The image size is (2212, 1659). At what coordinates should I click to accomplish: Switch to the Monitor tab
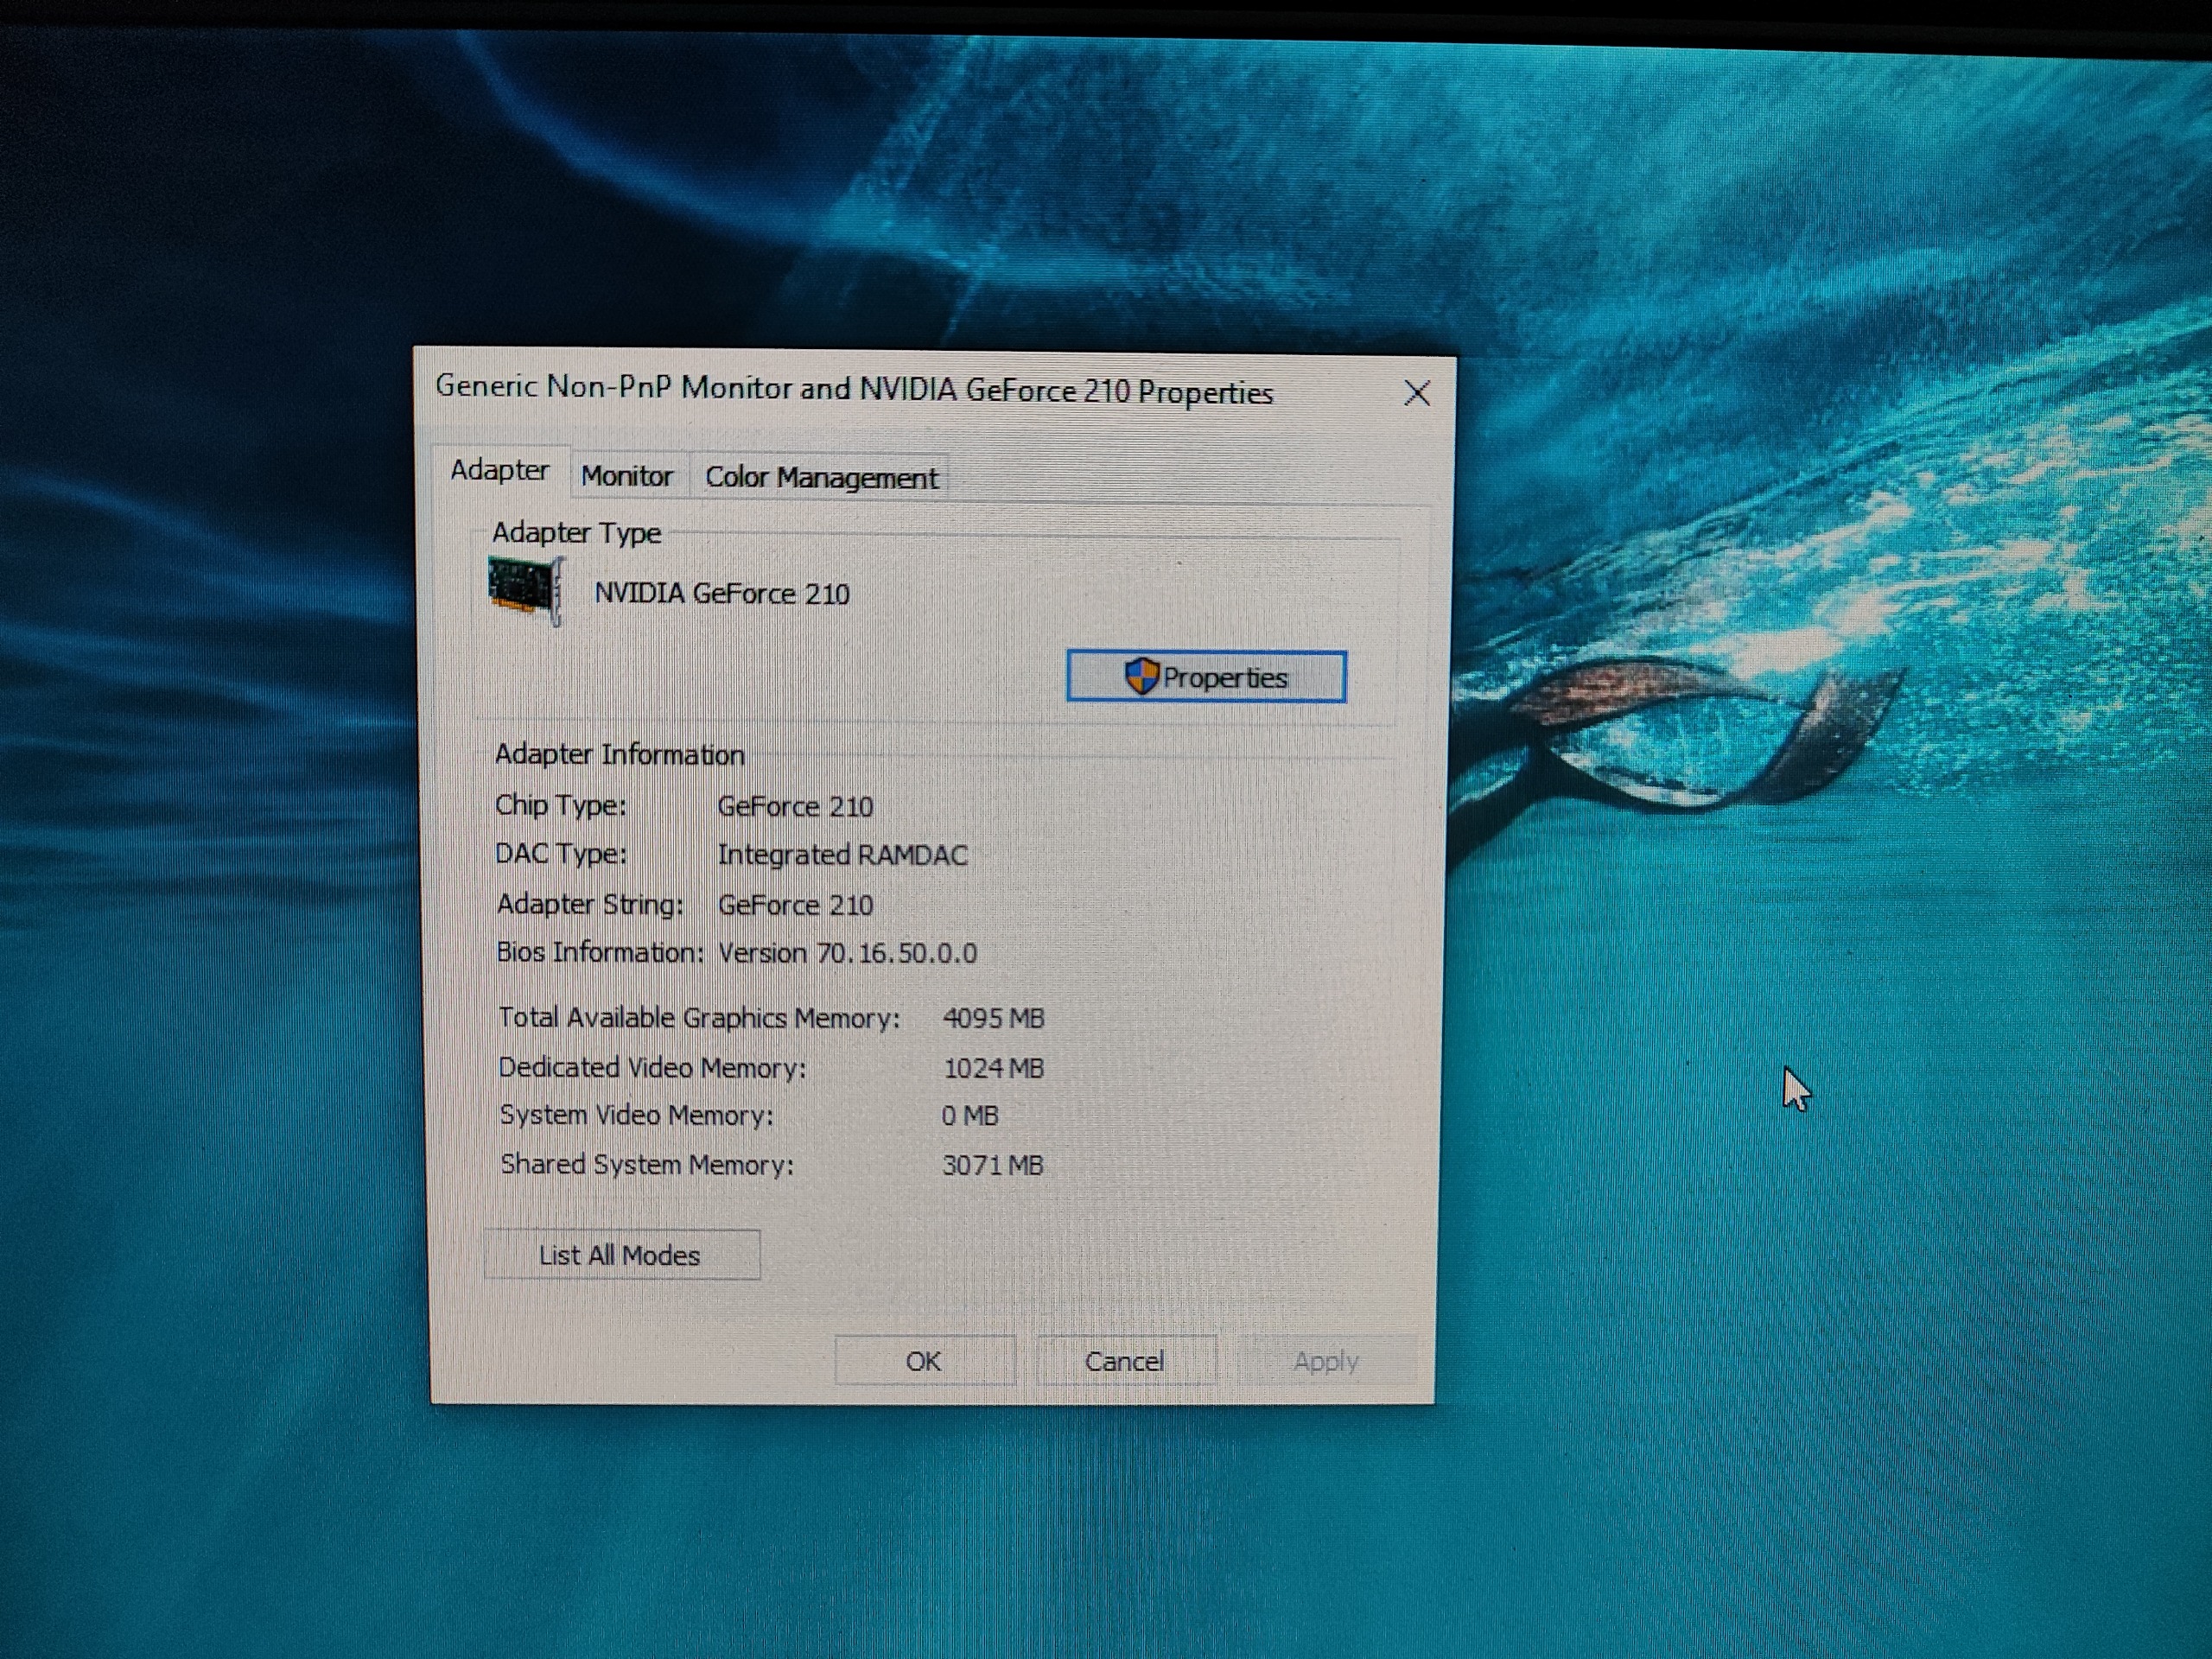click(x=627, y=476)
